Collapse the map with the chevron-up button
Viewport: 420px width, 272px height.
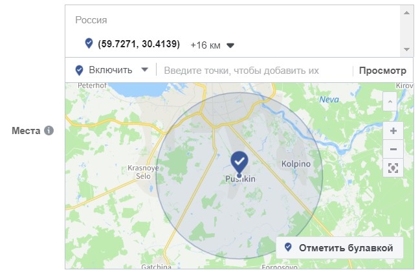point(390,102)
